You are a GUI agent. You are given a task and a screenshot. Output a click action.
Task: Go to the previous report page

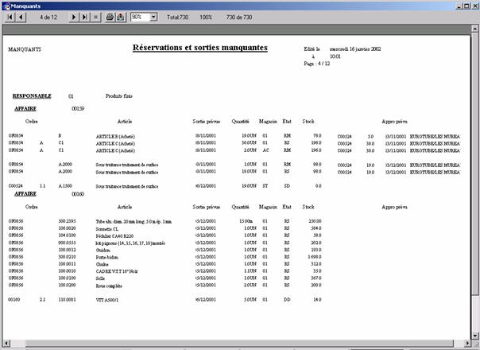pyautogui.click(x=21, y=17)
